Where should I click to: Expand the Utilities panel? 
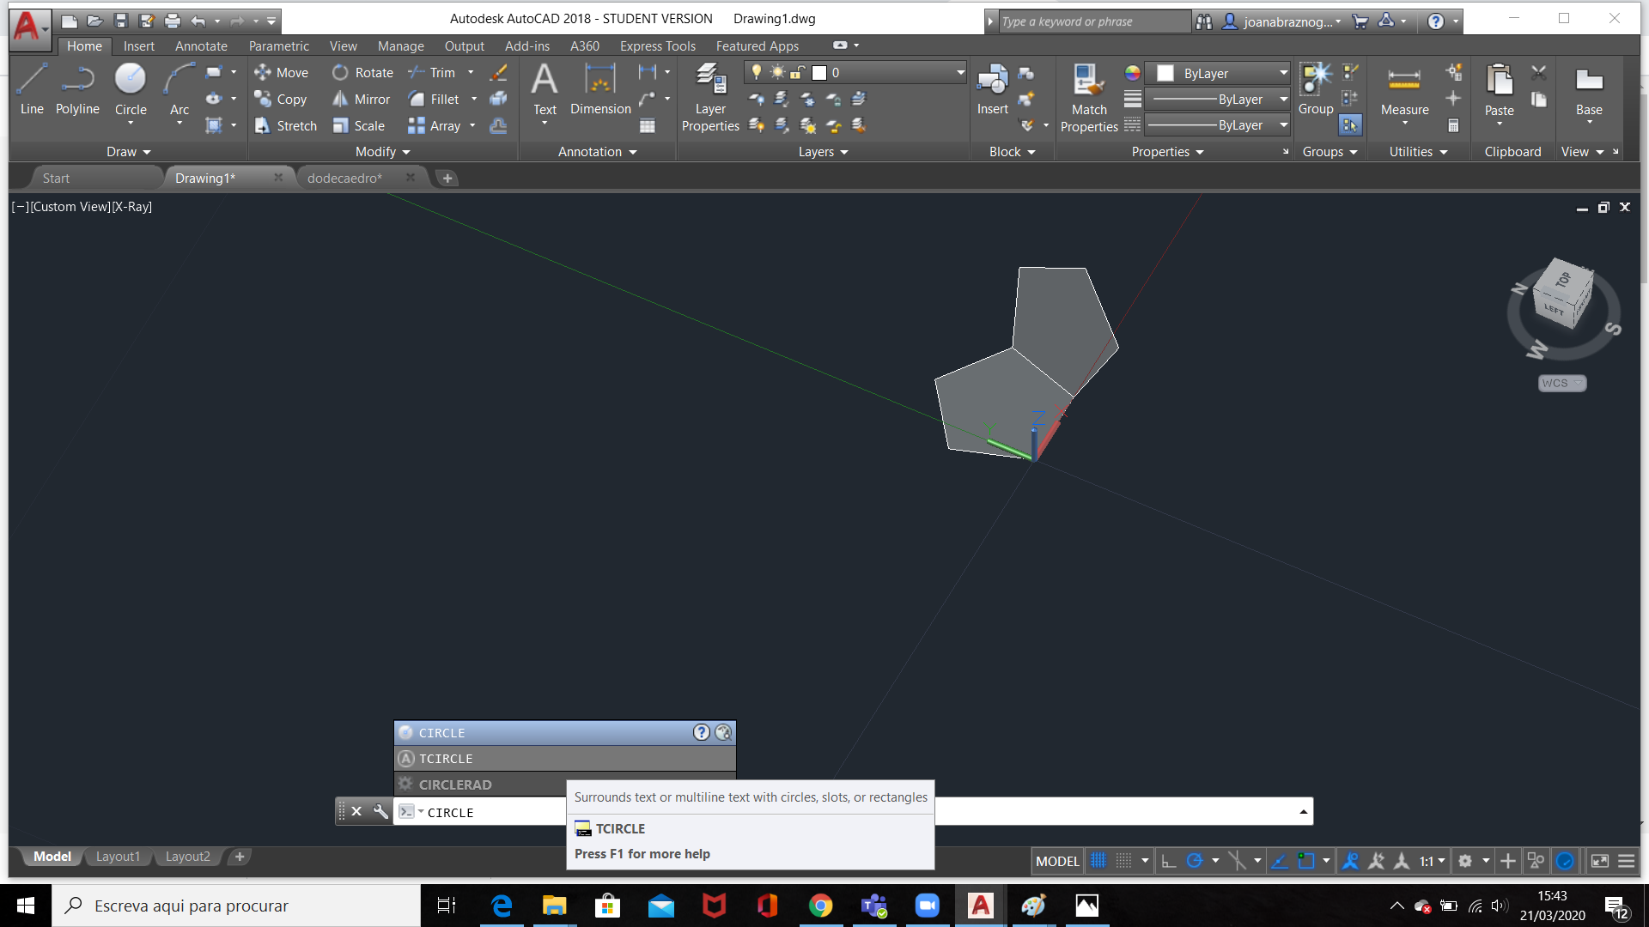(1419, 151)
